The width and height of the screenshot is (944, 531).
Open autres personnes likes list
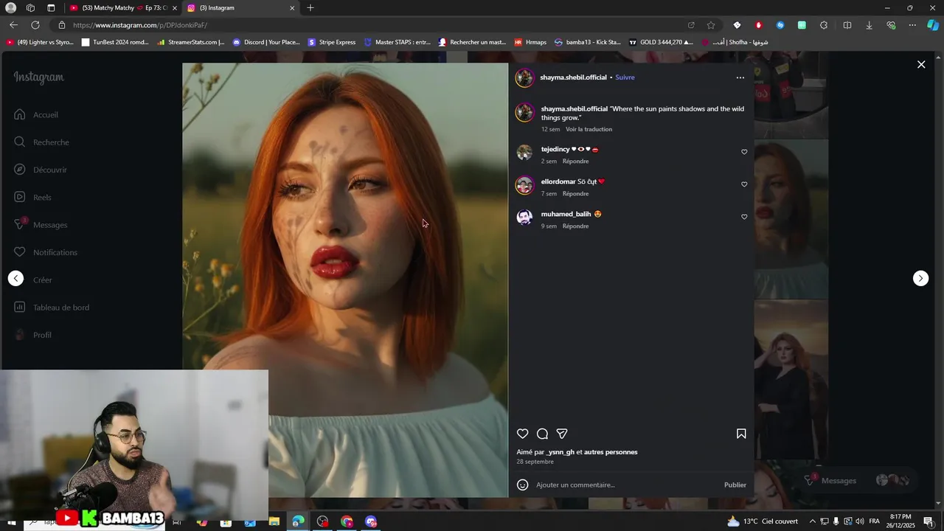tap(611, 452)
